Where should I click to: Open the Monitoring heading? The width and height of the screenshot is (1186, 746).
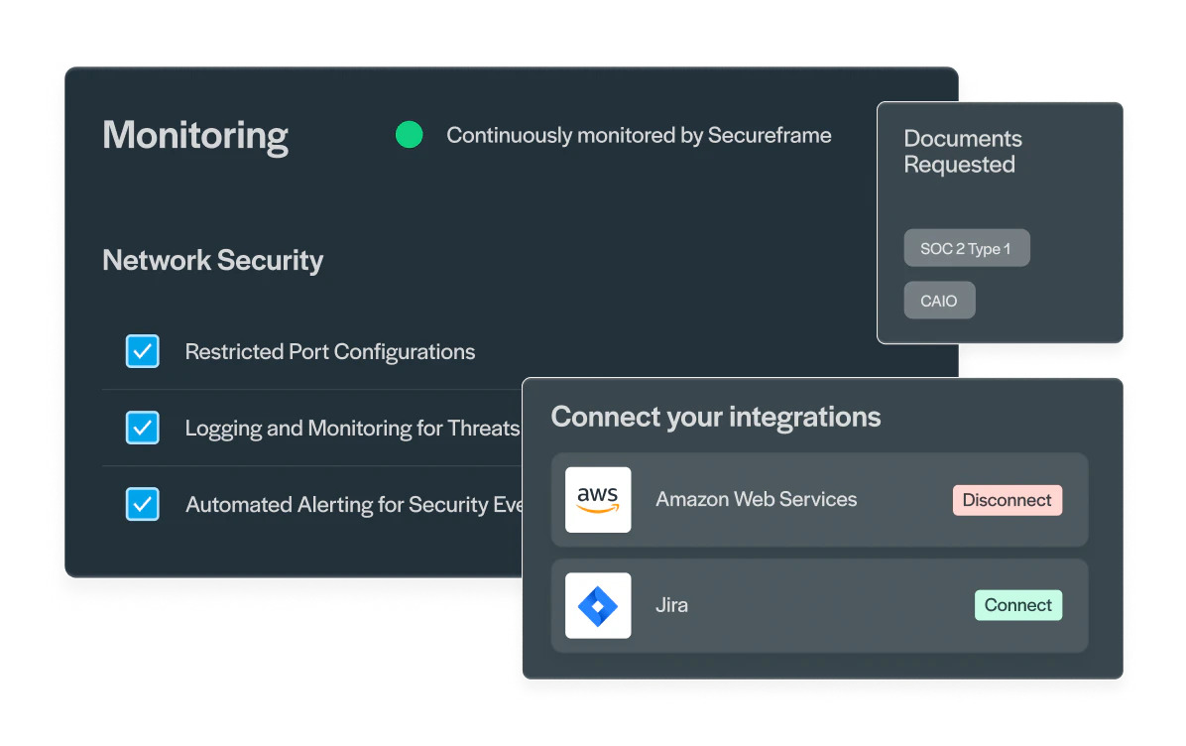click(x=195, y=136)
